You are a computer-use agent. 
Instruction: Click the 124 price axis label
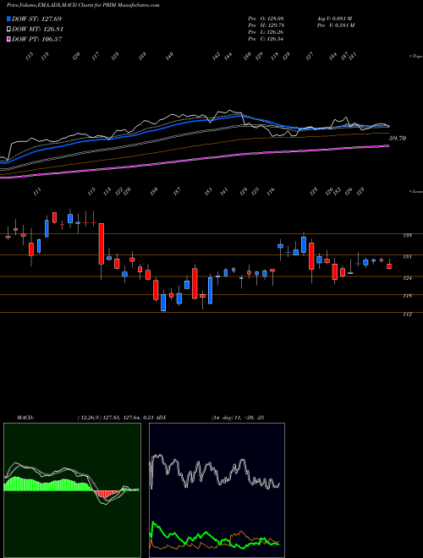[408, 278]
